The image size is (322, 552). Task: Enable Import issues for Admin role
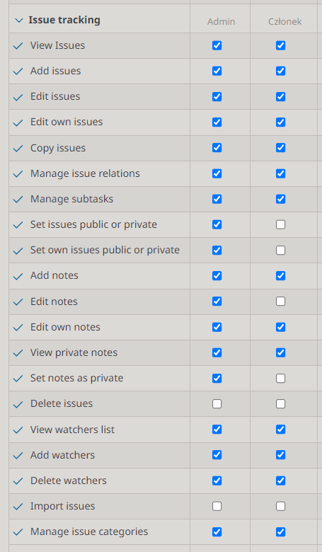pos(217,506)
